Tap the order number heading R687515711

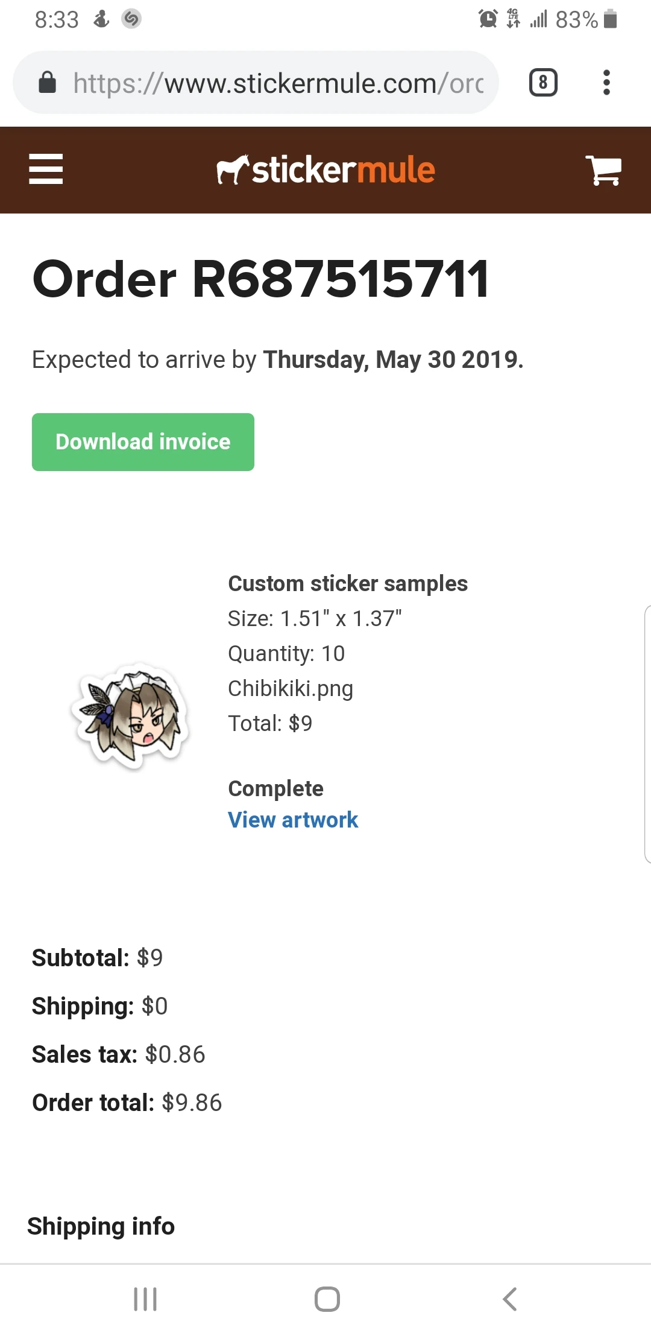pyautogui.click(x=260, y=279)
